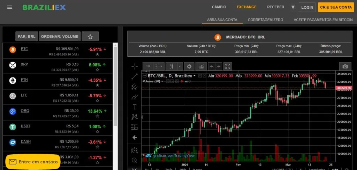Filter the list with favorites star button
This screenshot has width=357, height=170.
click(x=90, y=36)
